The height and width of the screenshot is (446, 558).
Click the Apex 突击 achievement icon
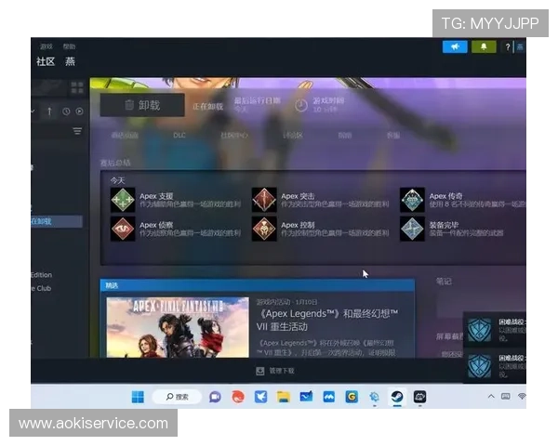tap(264, 200)
